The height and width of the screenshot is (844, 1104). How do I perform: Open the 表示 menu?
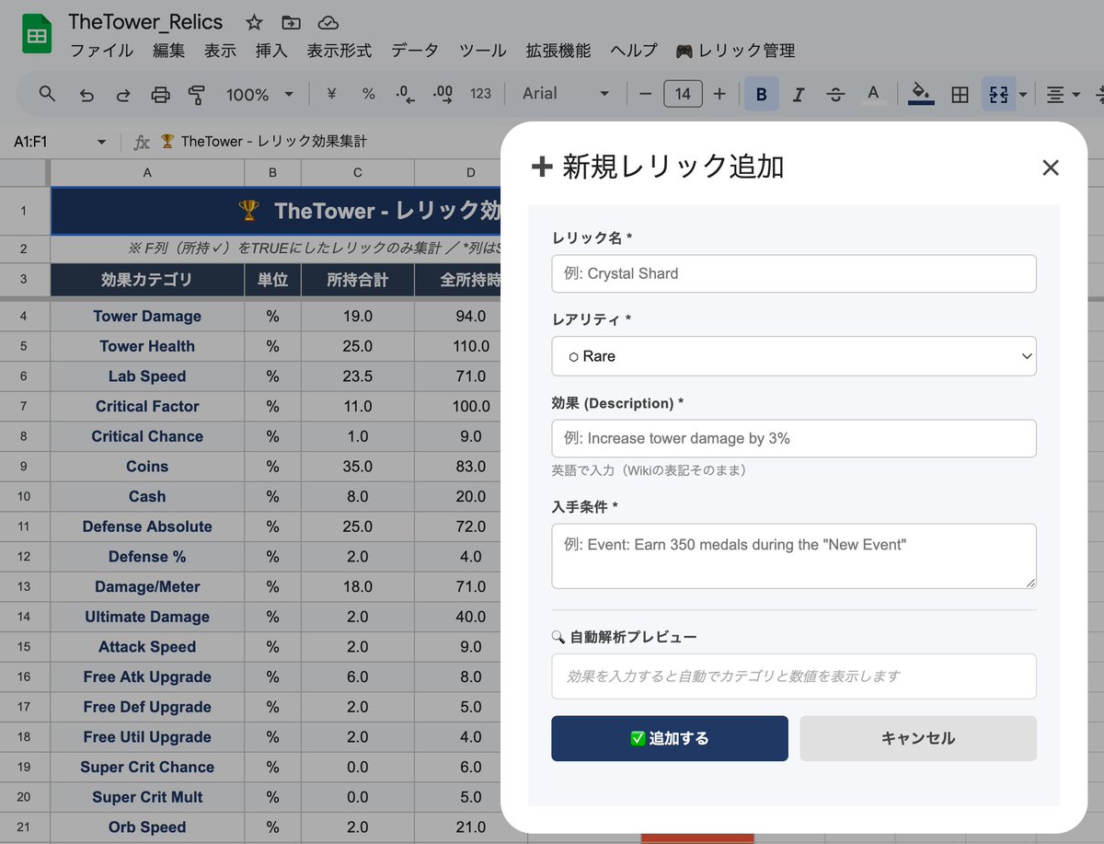click(x=220, y=51)
